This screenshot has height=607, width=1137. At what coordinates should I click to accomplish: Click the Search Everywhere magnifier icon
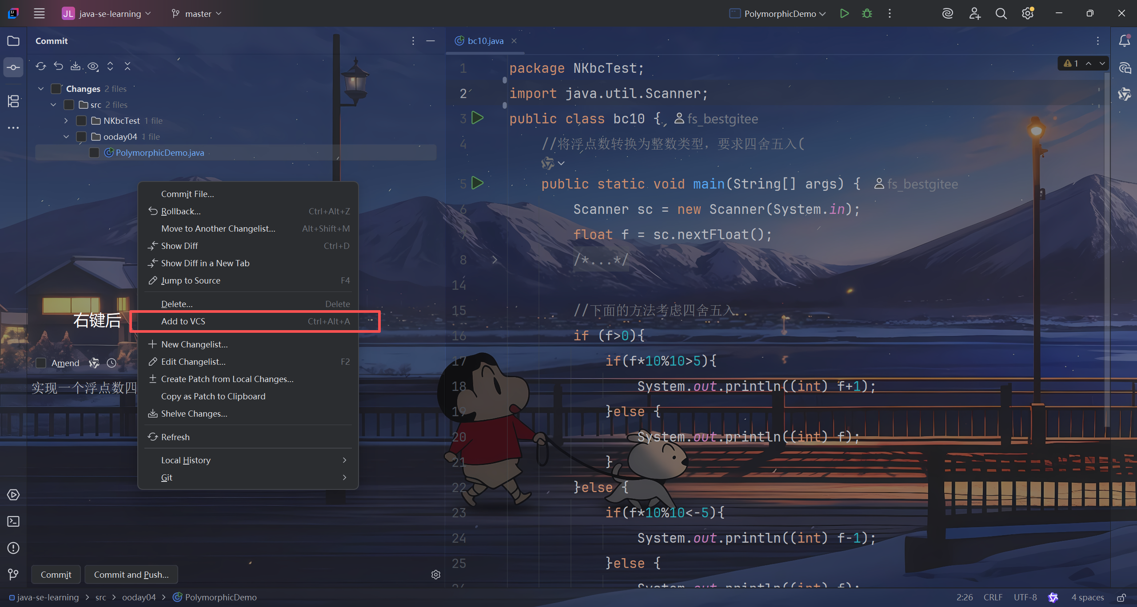tap(1001, 14)
